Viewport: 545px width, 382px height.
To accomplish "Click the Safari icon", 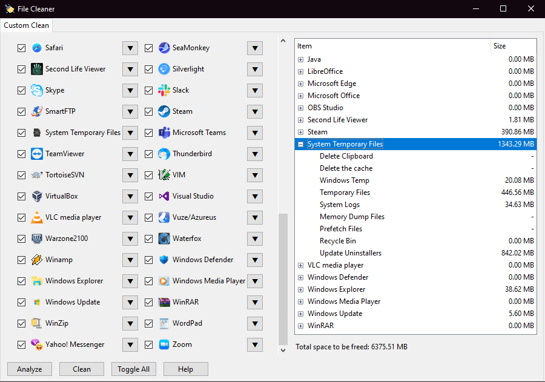I will [x=37, y=48].
